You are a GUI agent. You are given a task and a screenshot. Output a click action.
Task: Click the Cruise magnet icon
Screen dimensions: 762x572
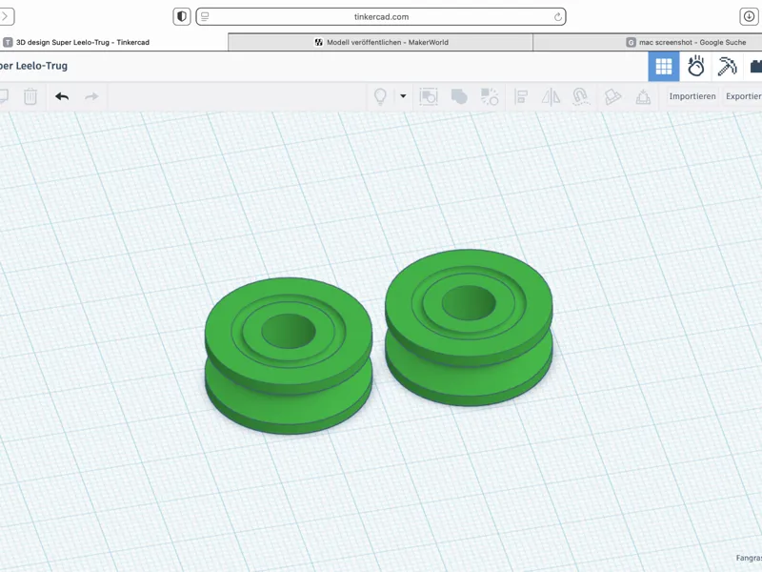coord(581,96)
